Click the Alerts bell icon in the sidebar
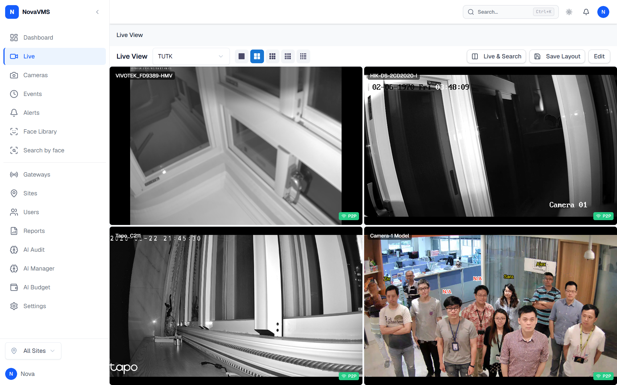This screenshot has width=617, height=385. click(x=14, y=113)
